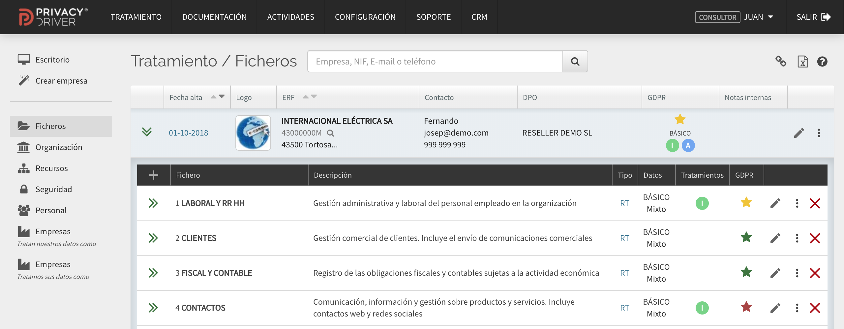The width and height of the screenshot is (844, 329).
Task: Add a new fichero with plus icon
Action: [153, 175]
